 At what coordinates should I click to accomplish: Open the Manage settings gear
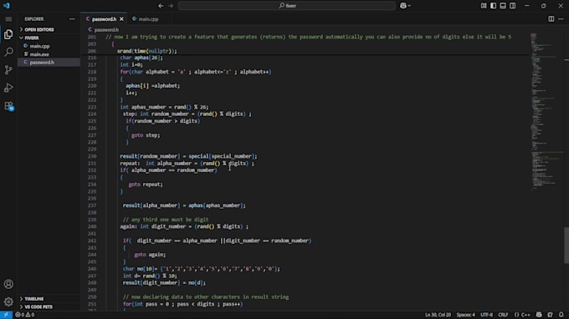[8, 301]
